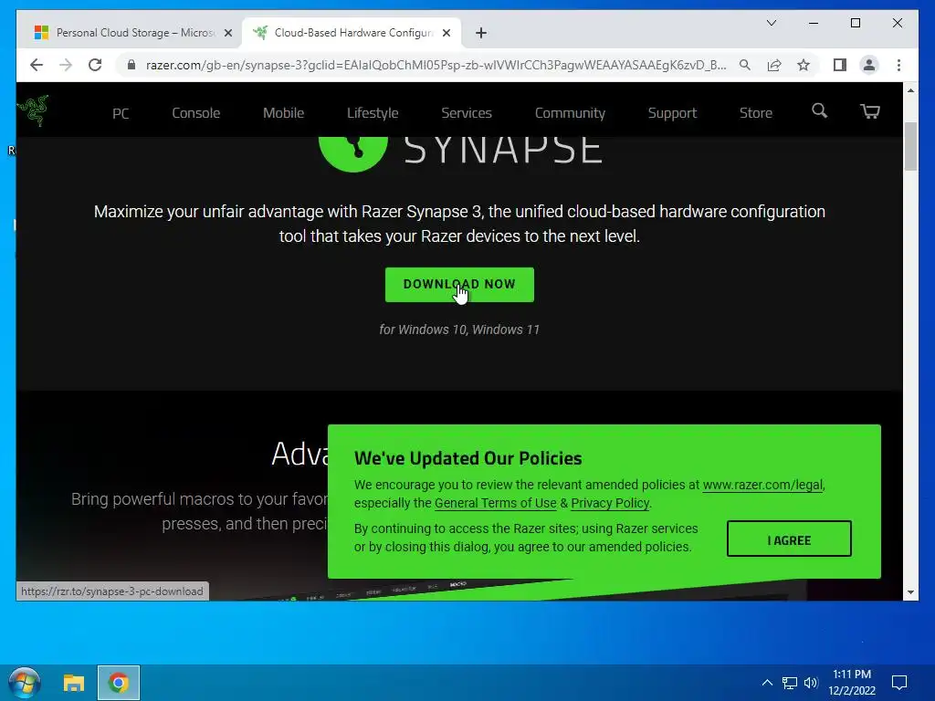The image size is (935, 701).
Task: Open the Lifestyle navigation menu
Action: 373,113
